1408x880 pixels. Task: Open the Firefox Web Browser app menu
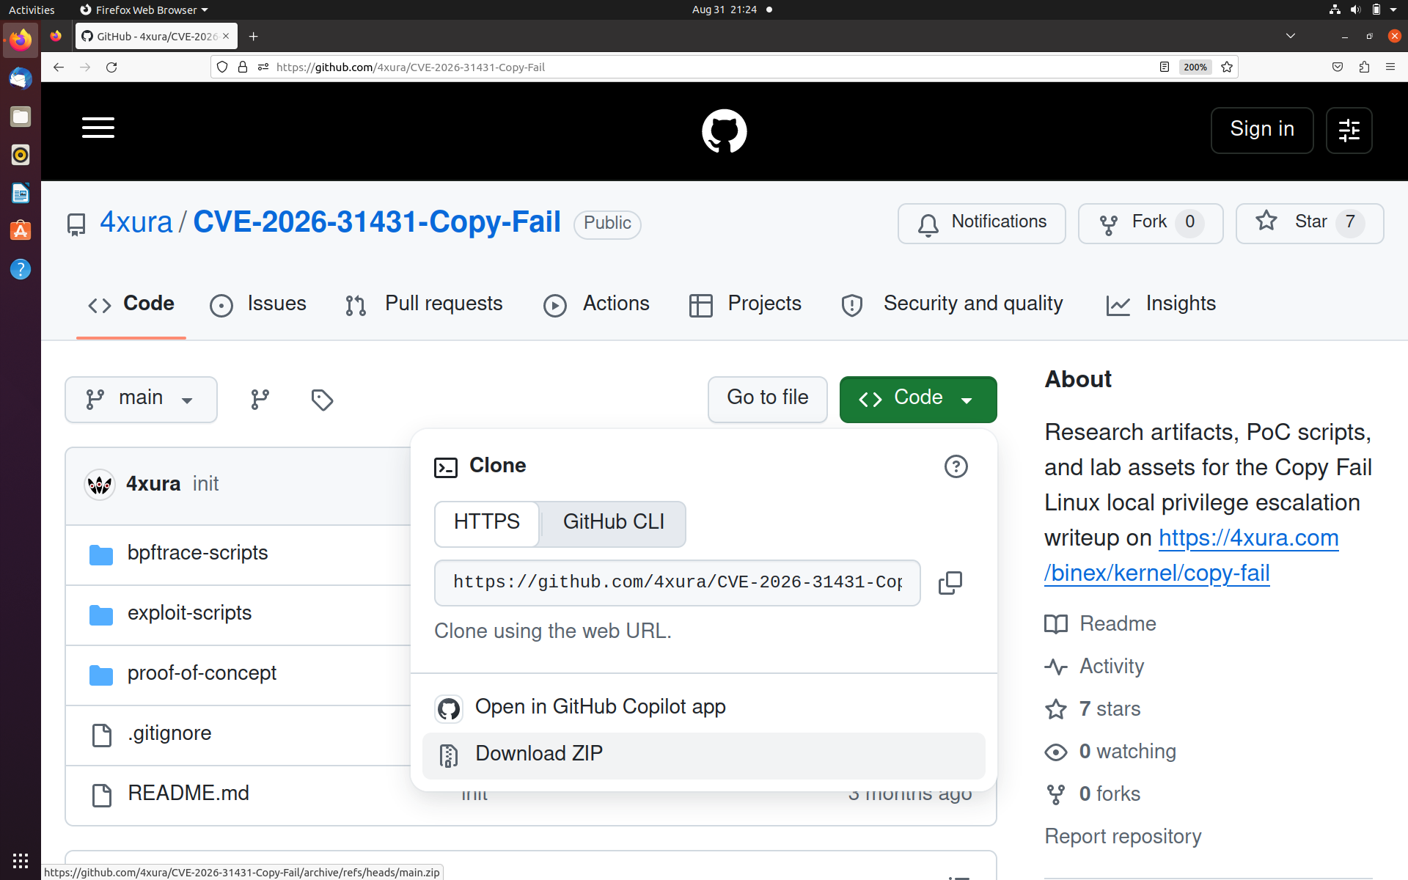[144, 10]
